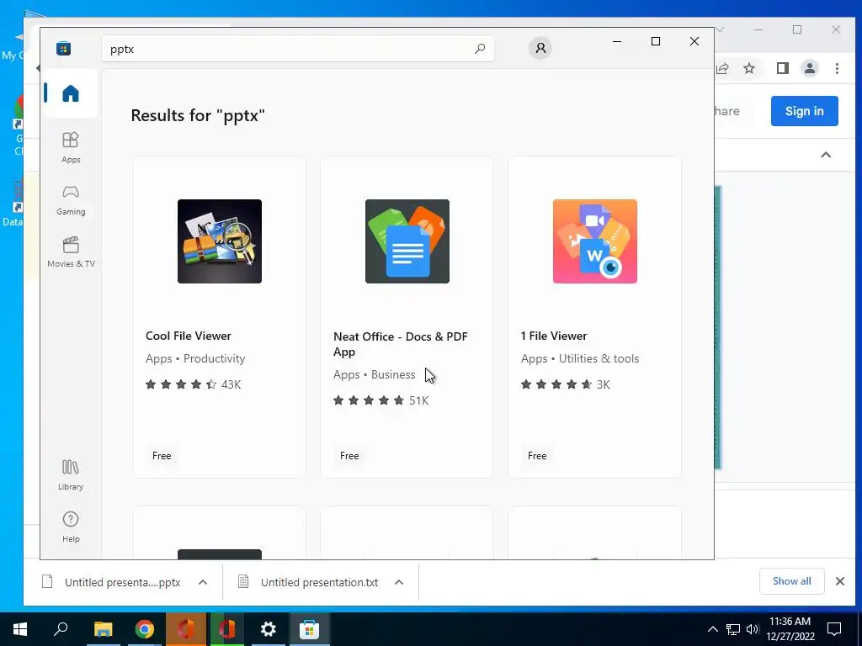Open Neat Office - Docs & PDF App title
Image resolution: width=862 pixels, height=646 pixels.
(400, 344)
